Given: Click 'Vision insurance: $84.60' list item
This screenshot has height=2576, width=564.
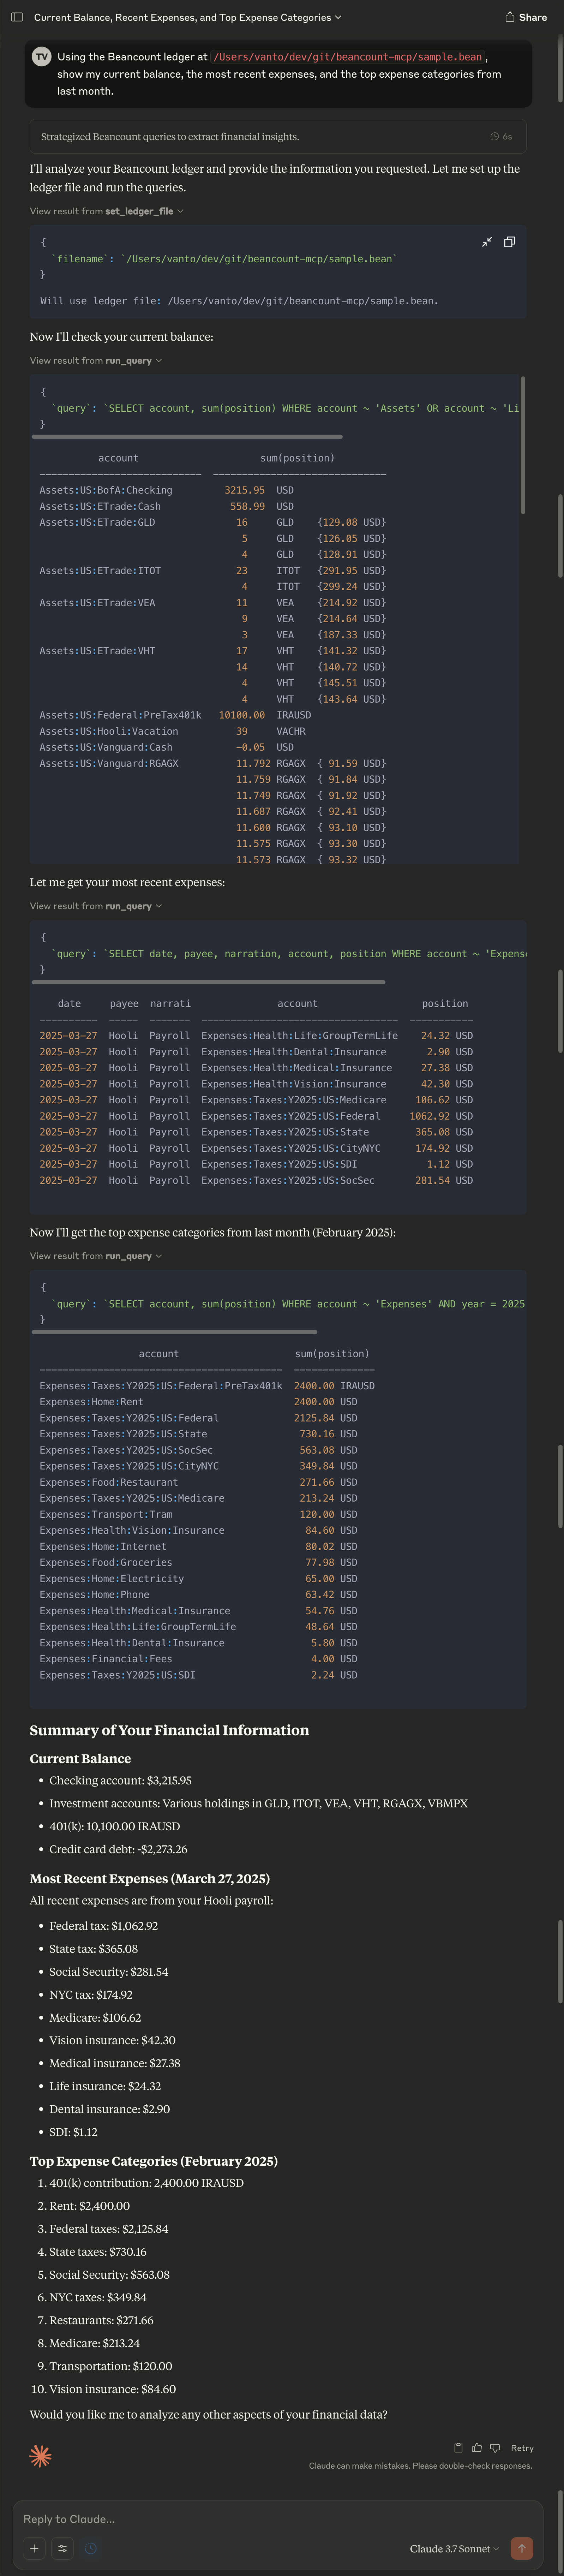Looking at the screenshot, I should (112, 2389).
